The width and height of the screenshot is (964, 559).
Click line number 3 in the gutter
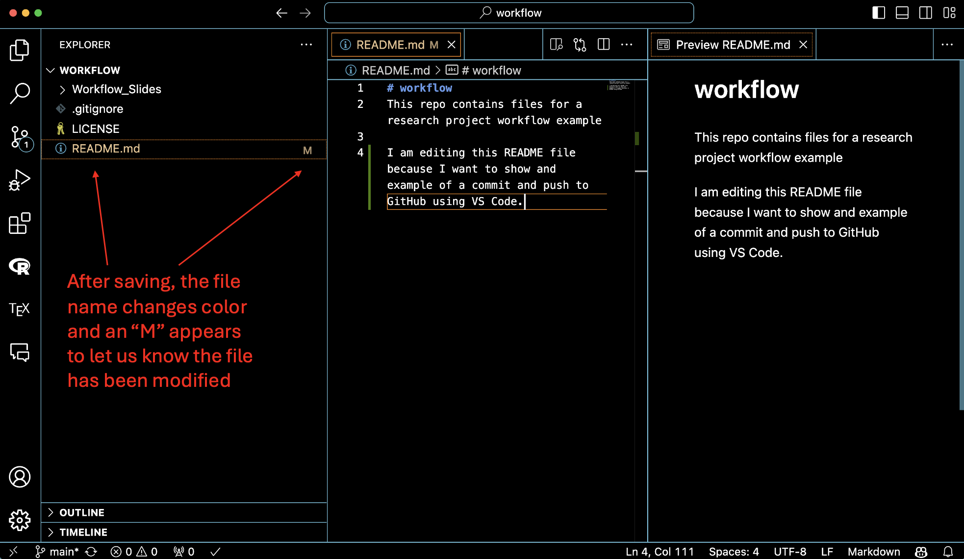pos(360,136)
